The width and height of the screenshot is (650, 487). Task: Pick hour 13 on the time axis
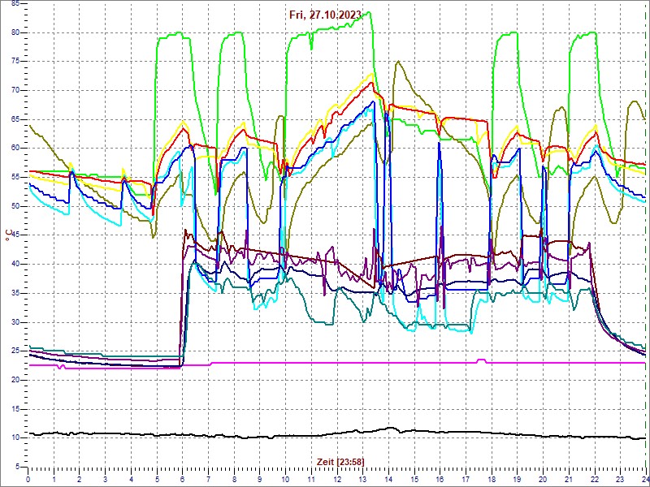click(x=362, y=479)
